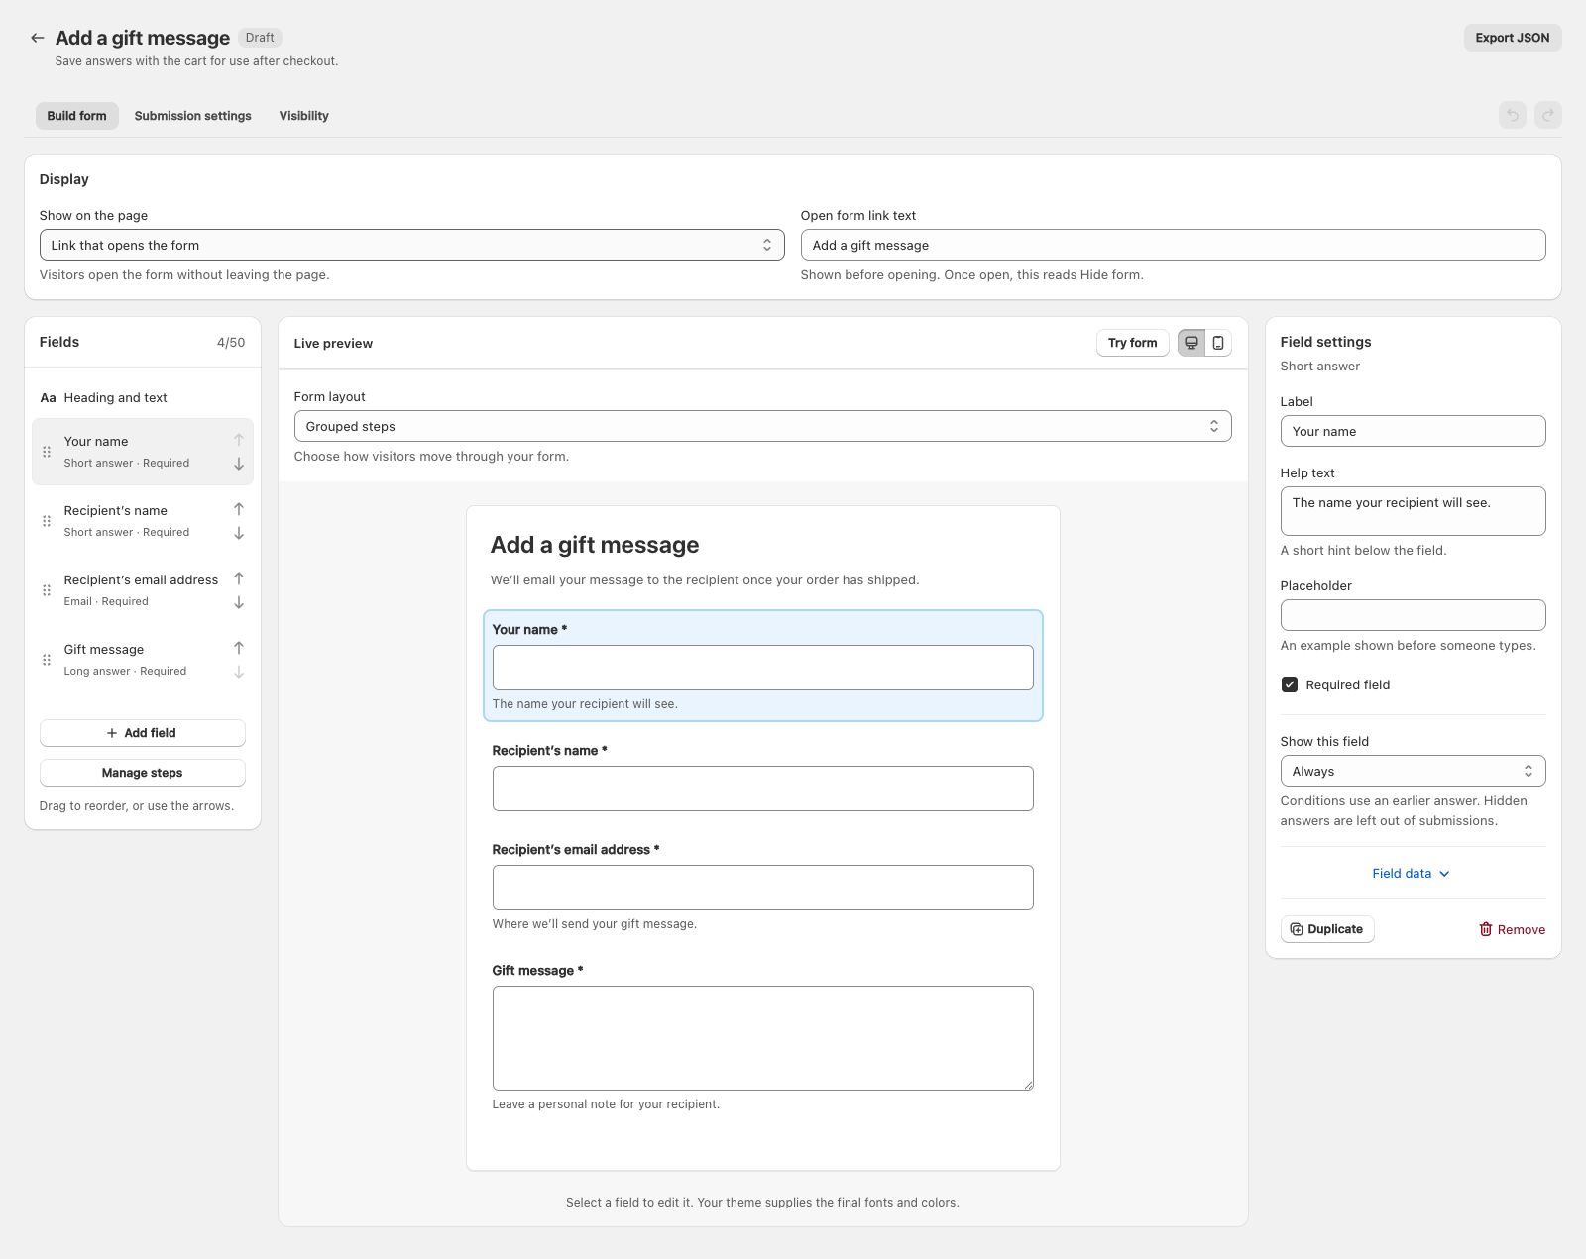
Task: Switch to desktop preview icon
Action: pyautogui.click(x=1191, y=343)
